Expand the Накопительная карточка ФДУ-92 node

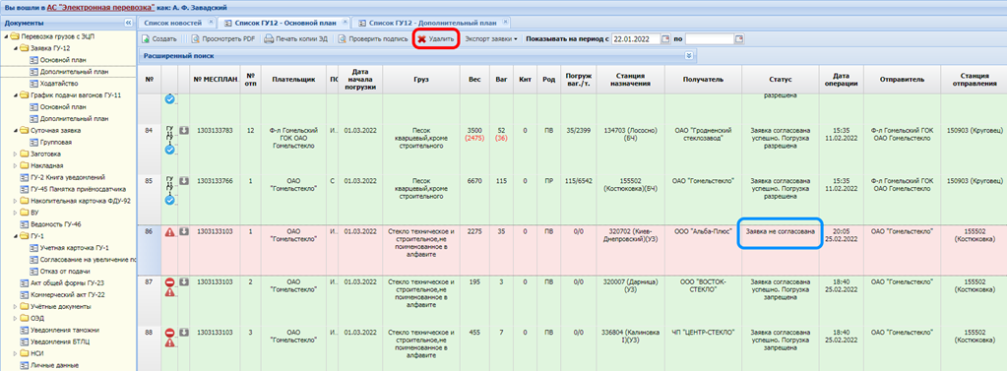click(x=16, y=201)
